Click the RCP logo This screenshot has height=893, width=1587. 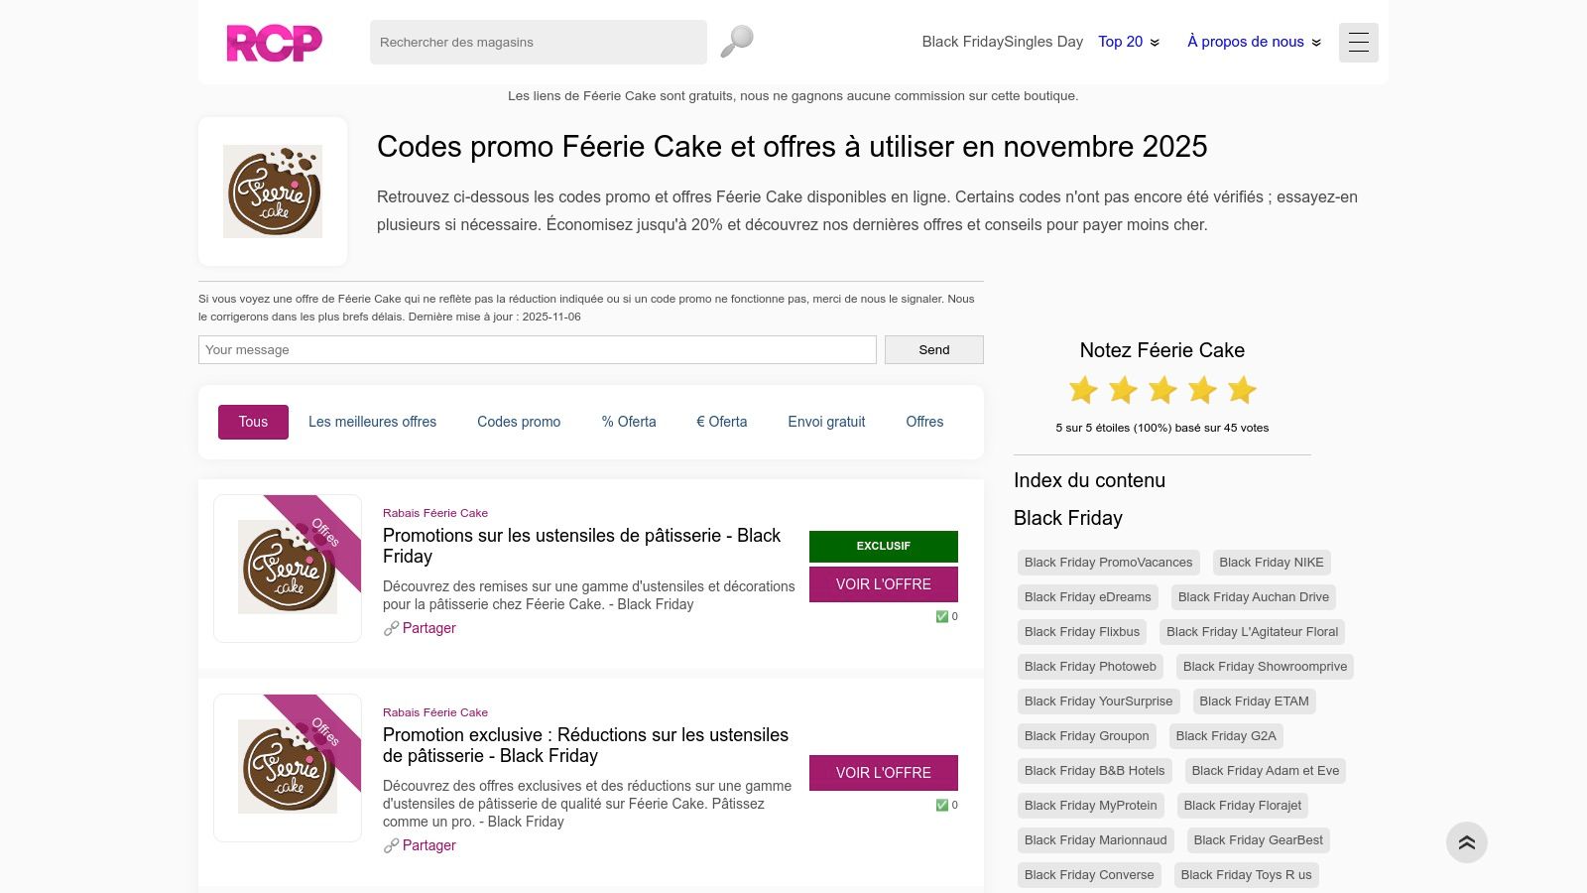[274, 42]
